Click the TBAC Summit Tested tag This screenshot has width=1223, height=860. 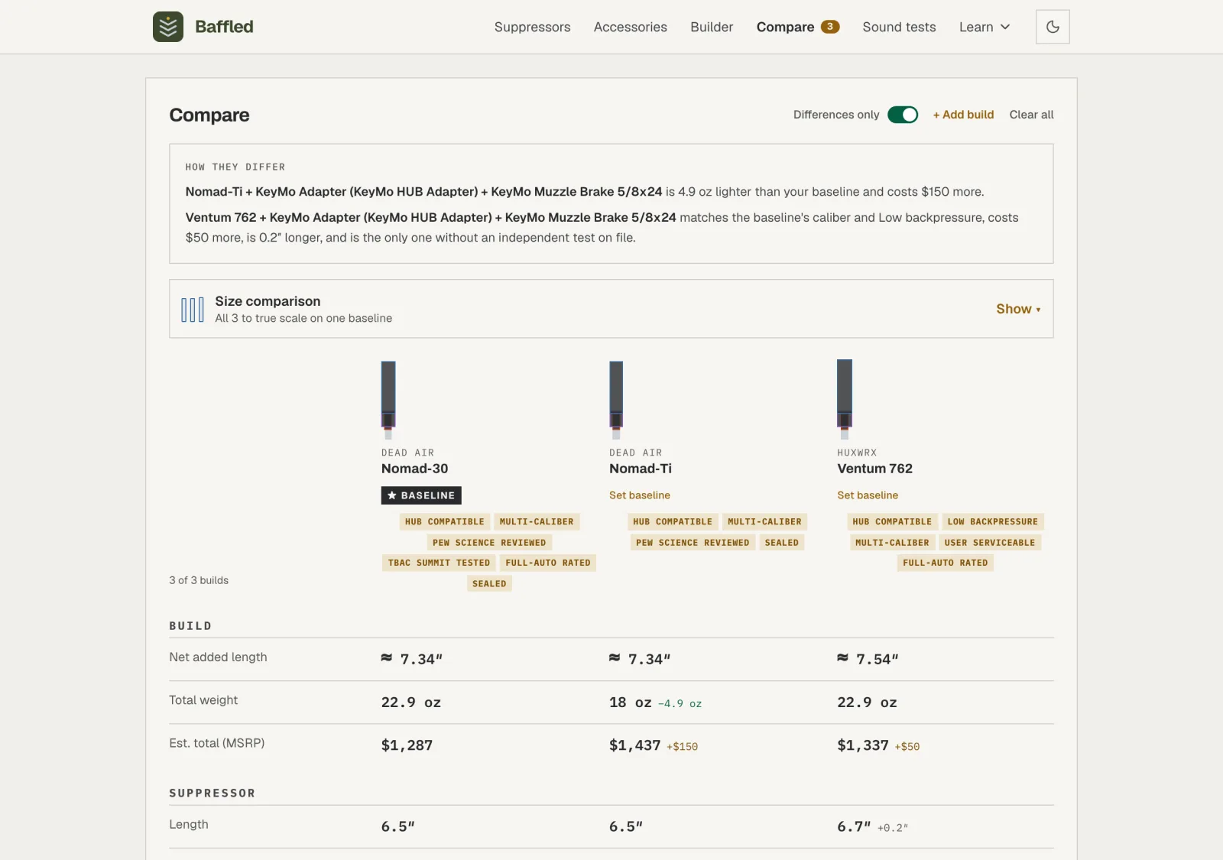point(439,563)
